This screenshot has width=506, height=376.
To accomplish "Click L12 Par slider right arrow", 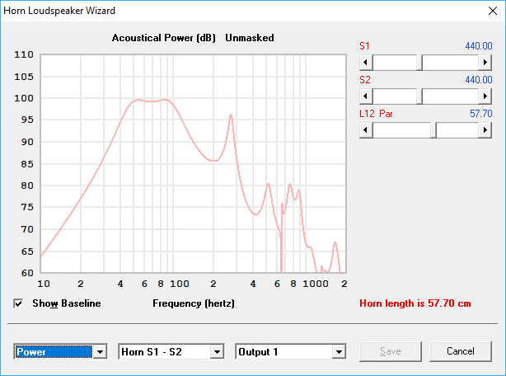I will 485,130.
